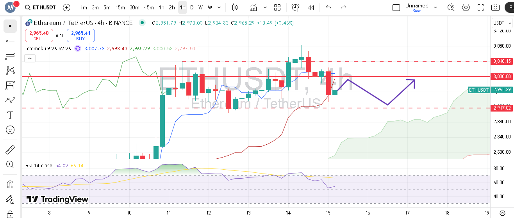Select the trend line tool
This screenshot has width=514, height=218.
10,41
